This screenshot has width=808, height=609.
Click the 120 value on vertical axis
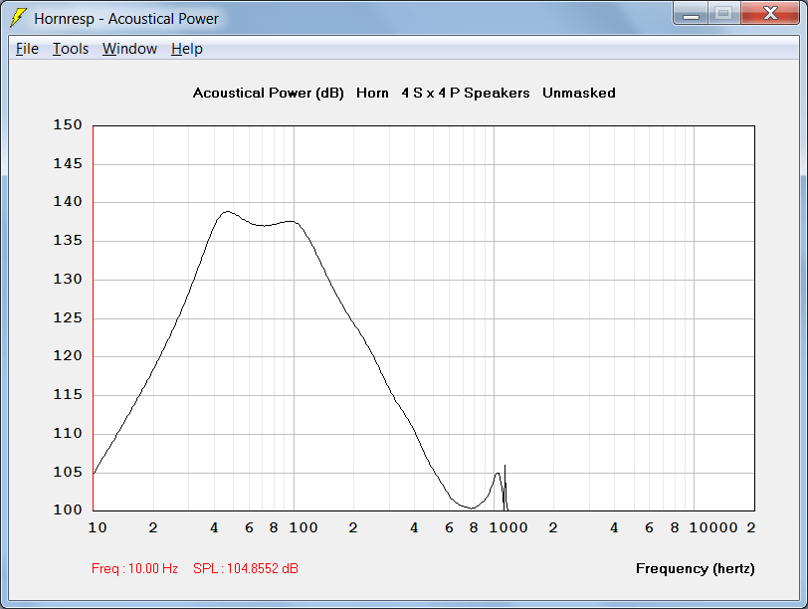[x=68, y=356]
